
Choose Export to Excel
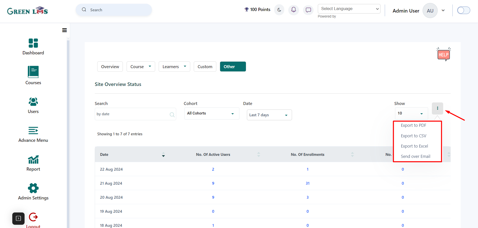tap(414, 146)
